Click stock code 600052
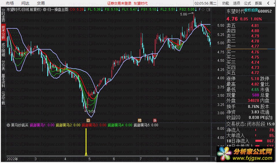This screenshot has width=277, height=163. tap(265, 11)
